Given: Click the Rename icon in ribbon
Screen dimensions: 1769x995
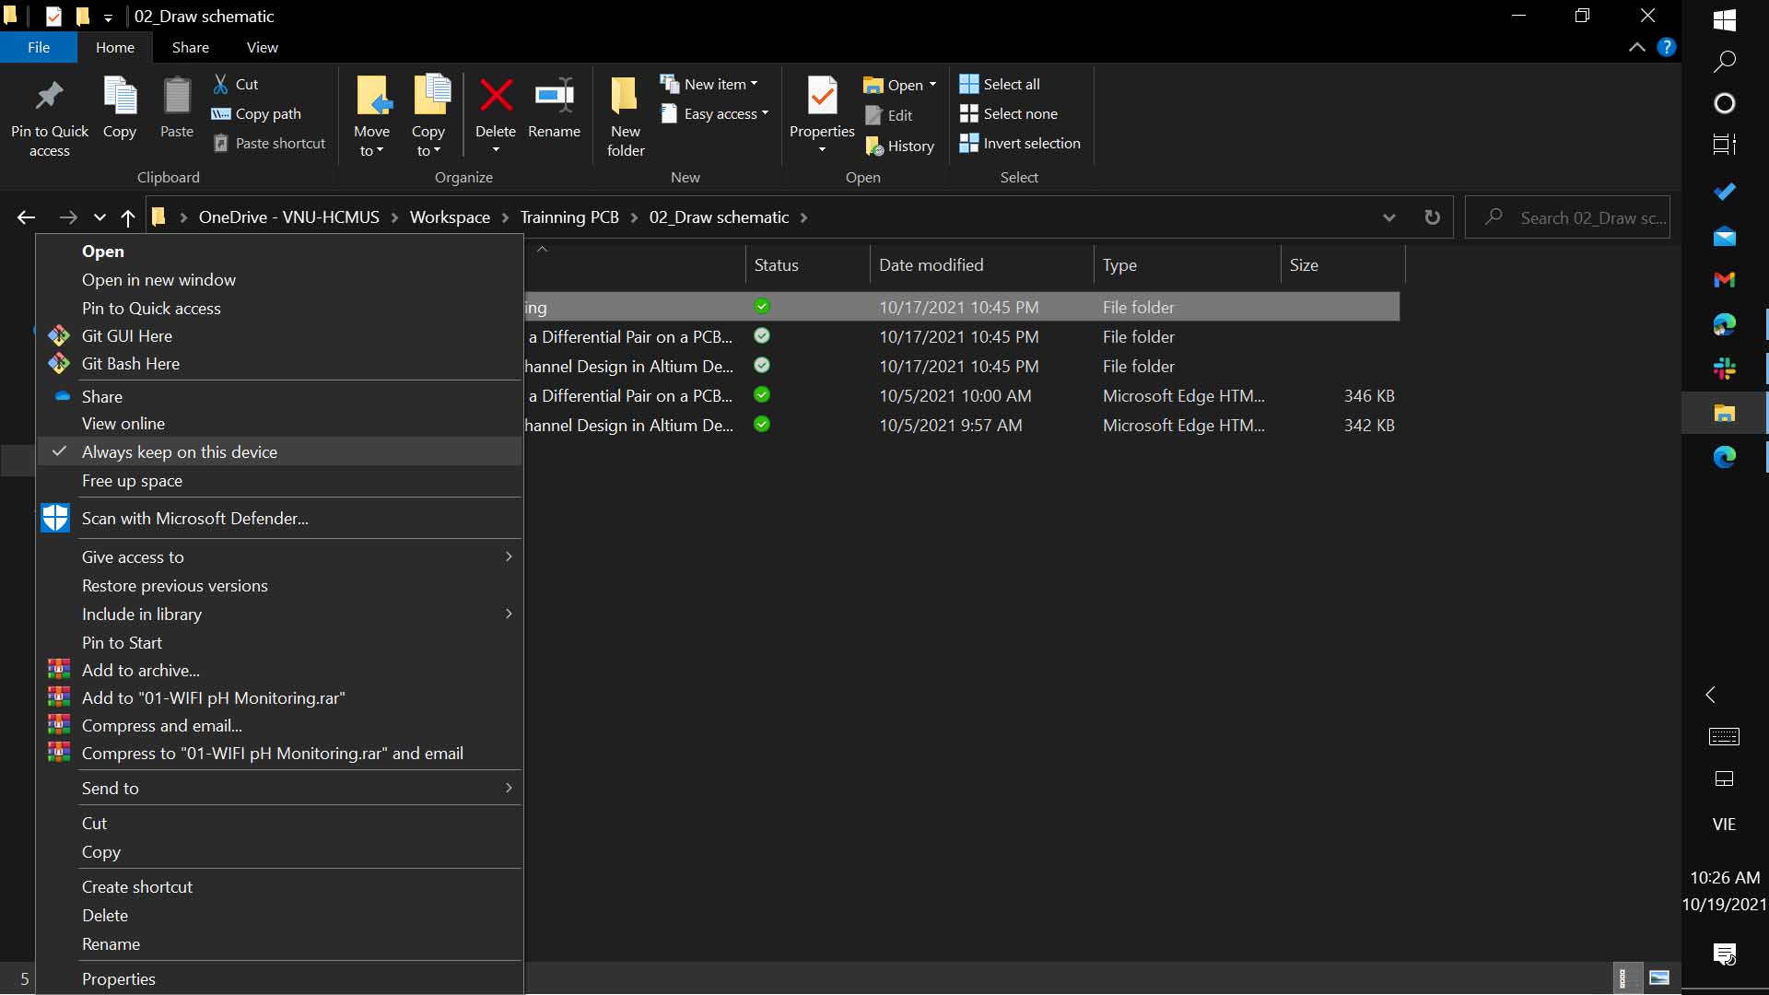Looking at the screenshot, I should [x=554, y=96].
